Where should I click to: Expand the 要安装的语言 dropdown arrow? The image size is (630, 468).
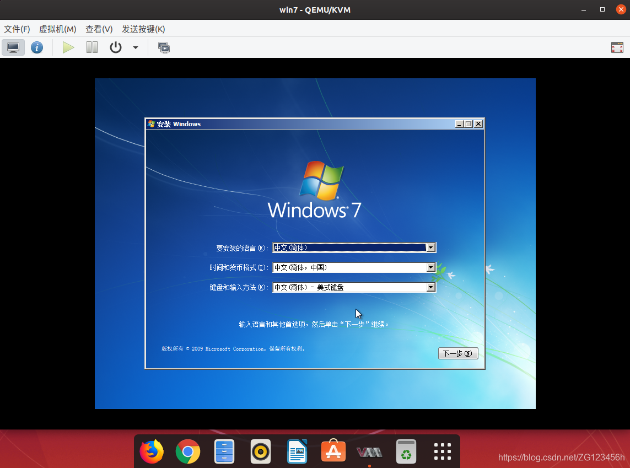pos(430,248)
